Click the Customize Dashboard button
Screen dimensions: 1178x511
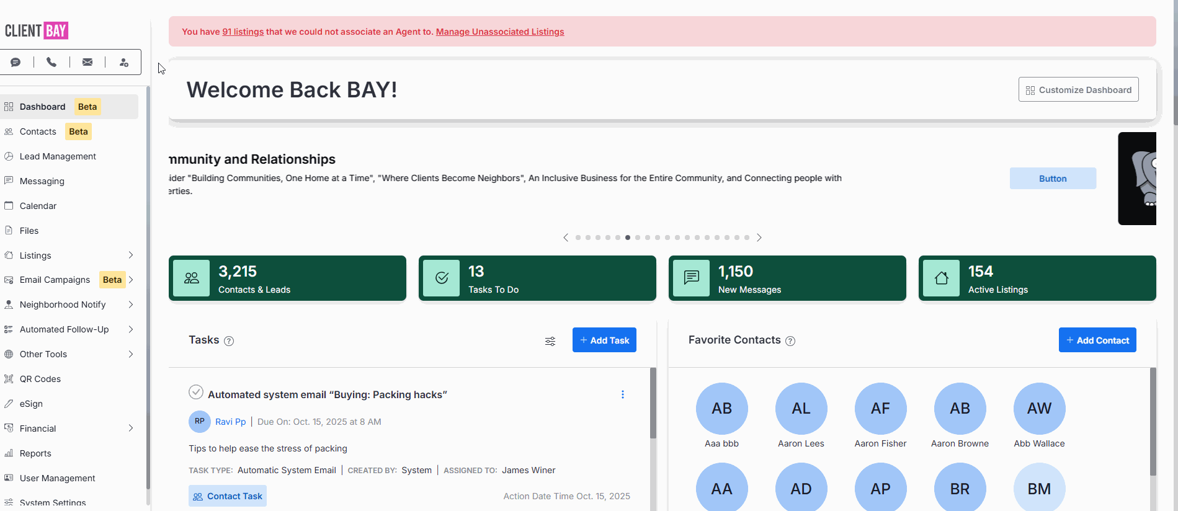(x=1078, y=90)
